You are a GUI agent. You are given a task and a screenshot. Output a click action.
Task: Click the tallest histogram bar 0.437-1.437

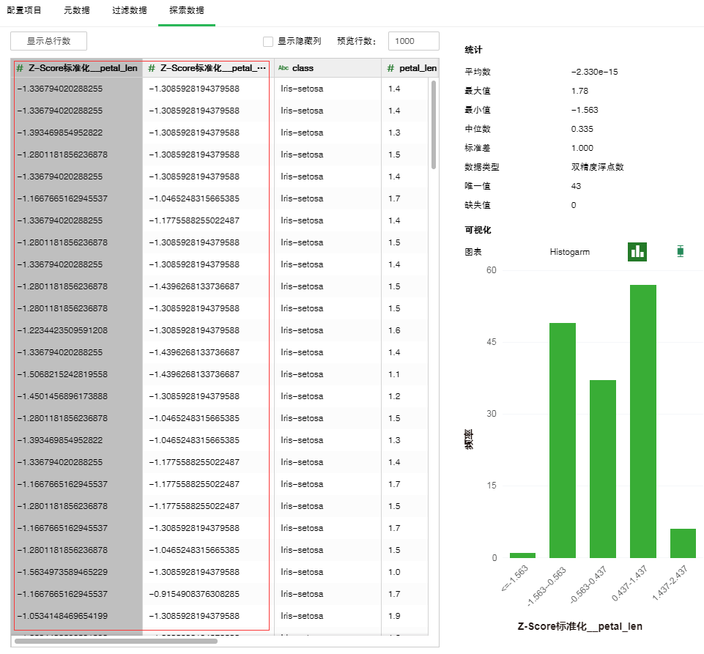642,421
